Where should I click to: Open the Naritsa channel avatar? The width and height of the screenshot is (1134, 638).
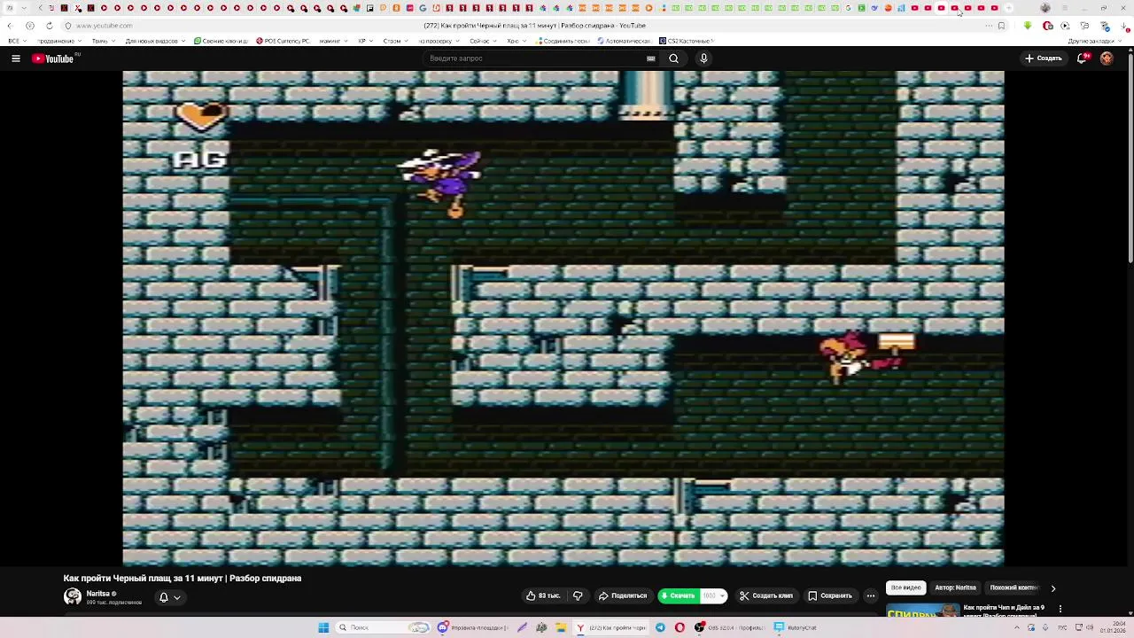click(73, 596)
